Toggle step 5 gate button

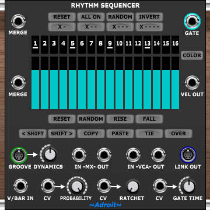coord(72,44)
